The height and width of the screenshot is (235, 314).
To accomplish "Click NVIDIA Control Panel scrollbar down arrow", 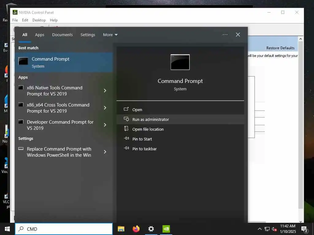I will tap(301, 221).
